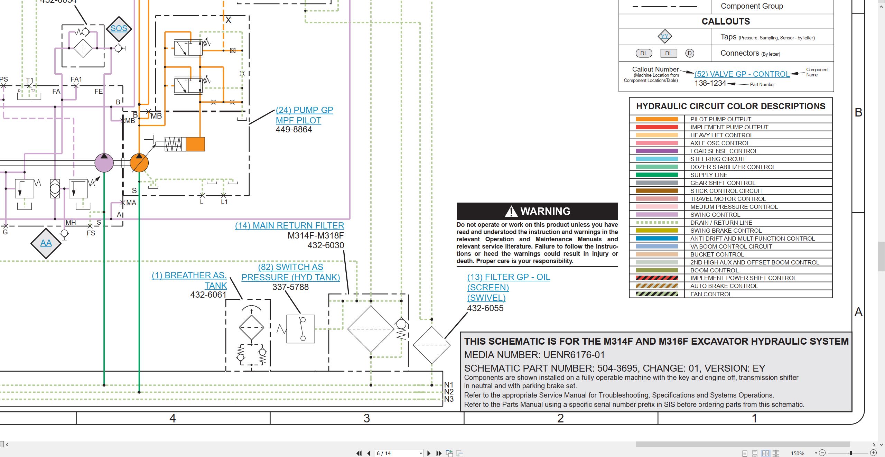Click the zoom slider handle

pyautogui.click(x=851, y=453)
